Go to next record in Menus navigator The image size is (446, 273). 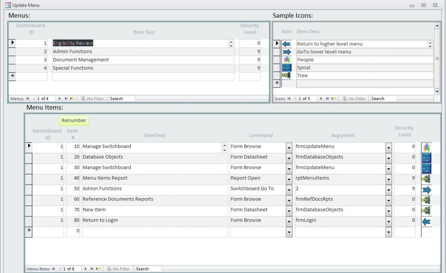point(60,98)
